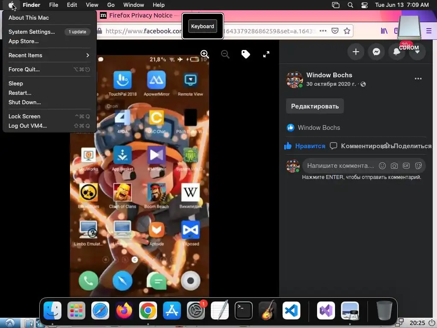The image size is (437, 328).
Task: Open Launchpad from the dock
Action: 76,310
